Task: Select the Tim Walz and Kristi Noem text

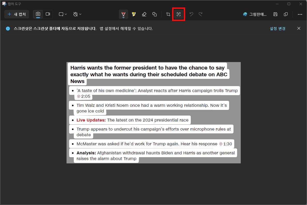Action: click(x=151, y=108)
